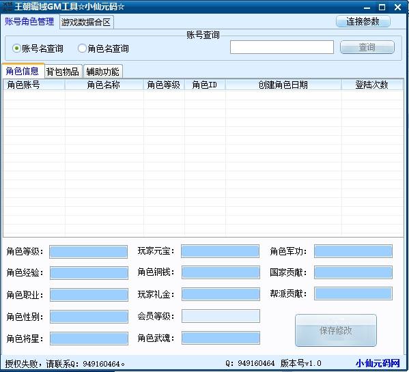Image resolution: width=409 pixels, height=372 pixels.
Task: Click the app icon in the title bar
Action: point(7,7)
